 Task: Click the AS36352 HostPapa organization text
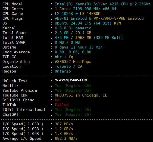pyautogui.click(x=73, y=62)
